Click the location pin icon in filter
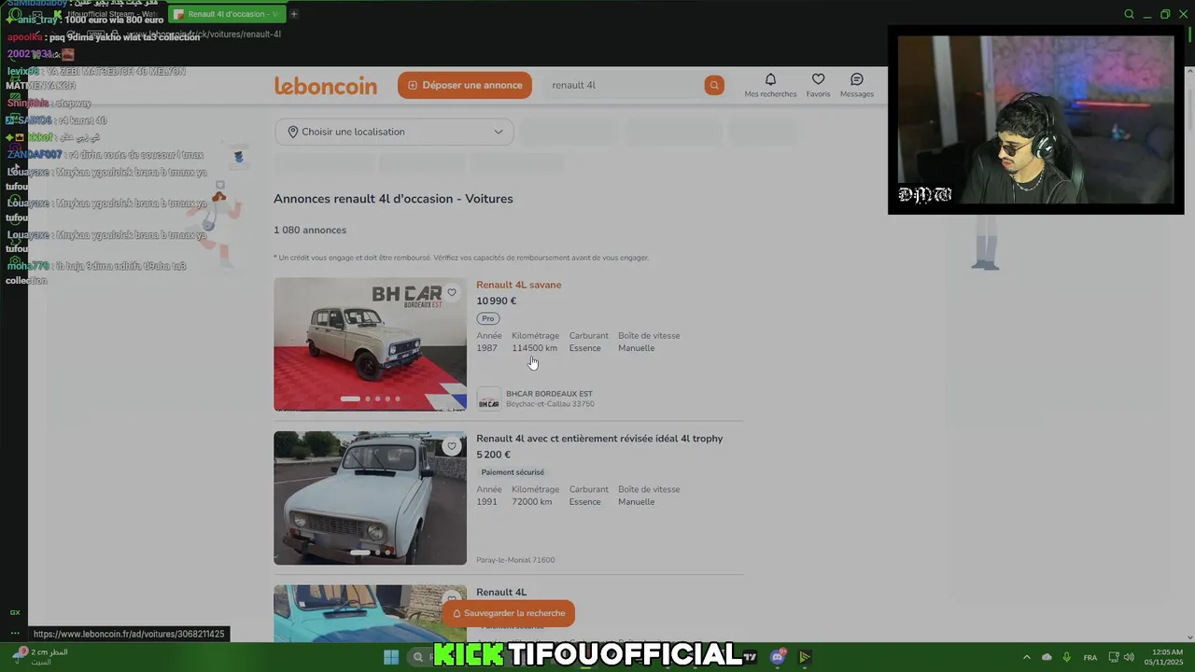This screenshot has width=1195, height=672. click(x=292, y=132)
